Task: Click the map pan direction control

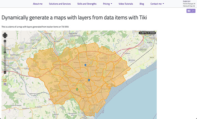Action: (x=5, y=36)
